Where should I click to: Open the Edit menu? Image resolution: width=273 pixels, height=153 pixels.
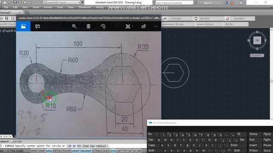pyautogui.click(x=15, y=8)
